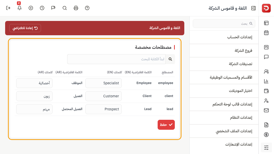The height and width of the screenshot is (154, 274).
Task: Open إعدادات الحساب menu item
Action: [x=224, y=37]
